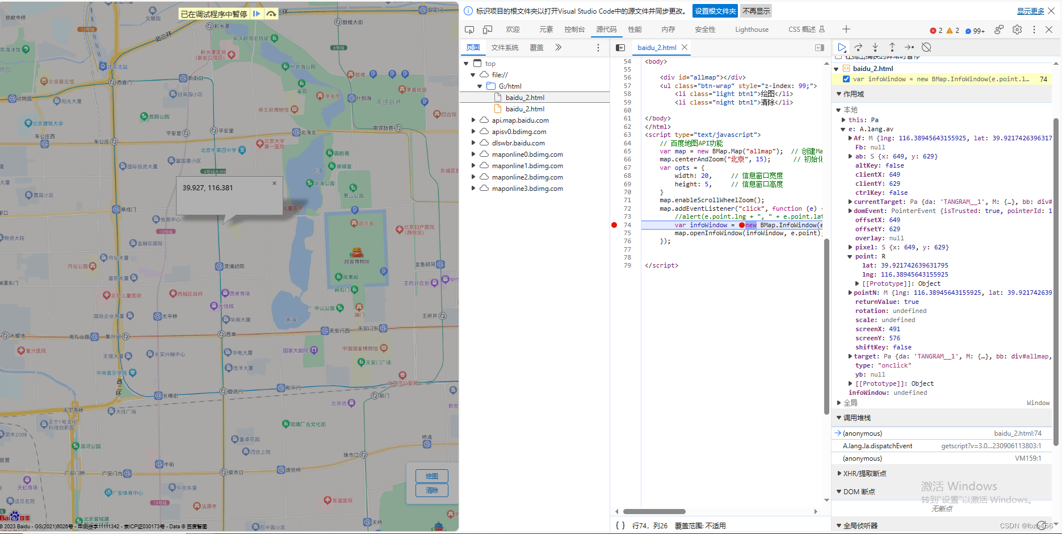Open inspect element picker tool
The image size is (1062, 534).
point(469,30)
